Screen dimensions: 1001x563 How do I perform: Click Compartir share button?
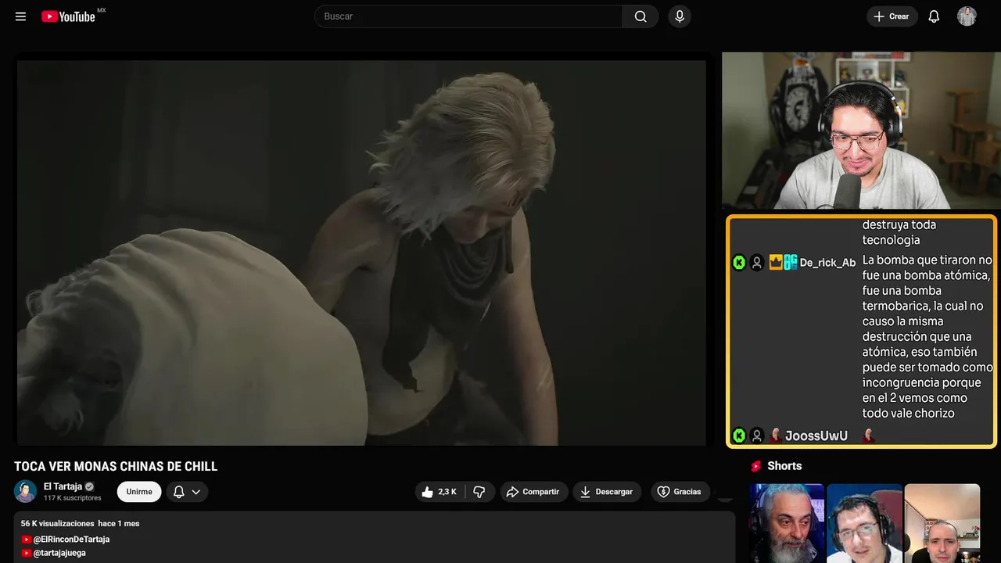click(x=533, y=492)
